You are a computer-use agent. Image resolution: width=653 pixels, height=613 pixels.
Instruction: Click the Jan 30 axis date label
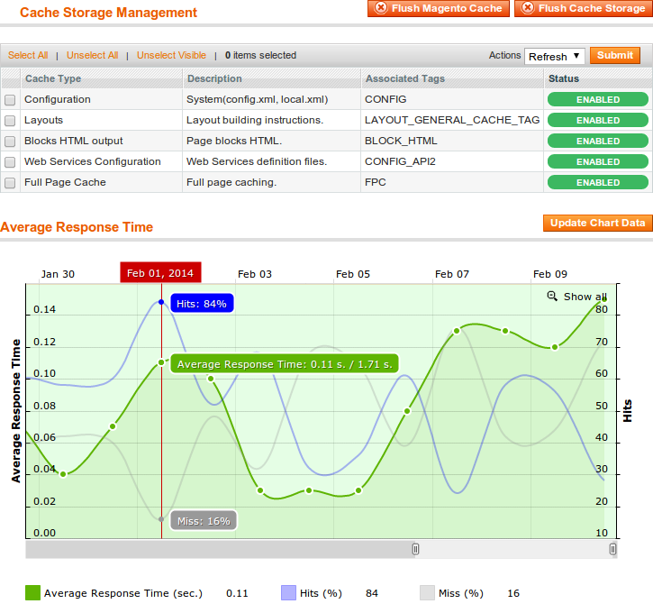(58, 274)
